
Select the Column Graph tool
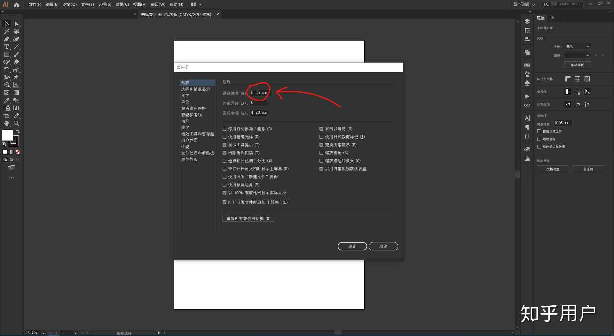16,108
